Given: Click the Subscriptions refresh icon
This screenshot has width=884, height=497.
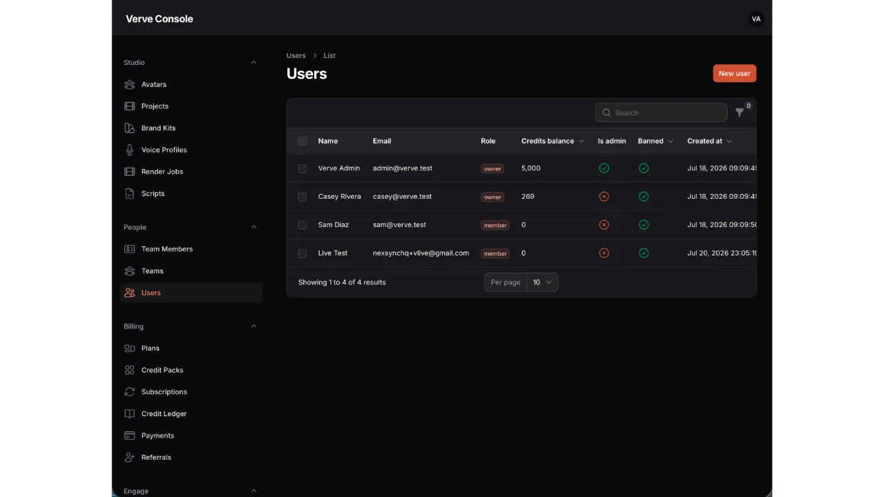Looking at the screenshot, I should tap(129, 392).
